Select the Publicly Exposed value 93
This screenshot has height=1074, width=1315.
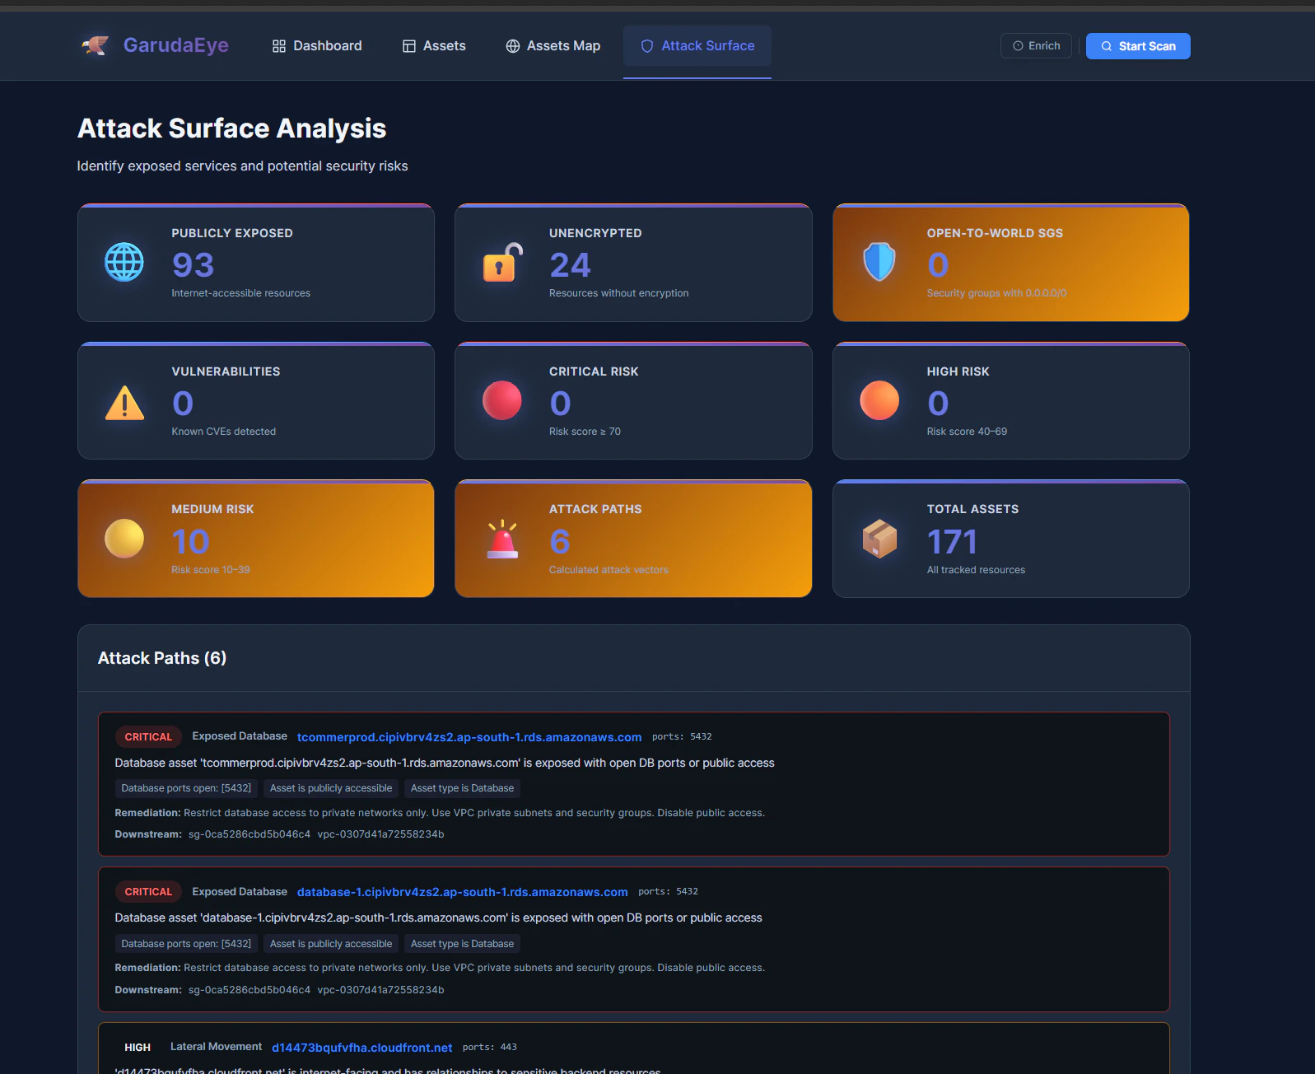pyautogui.click(x=193, y=264)
